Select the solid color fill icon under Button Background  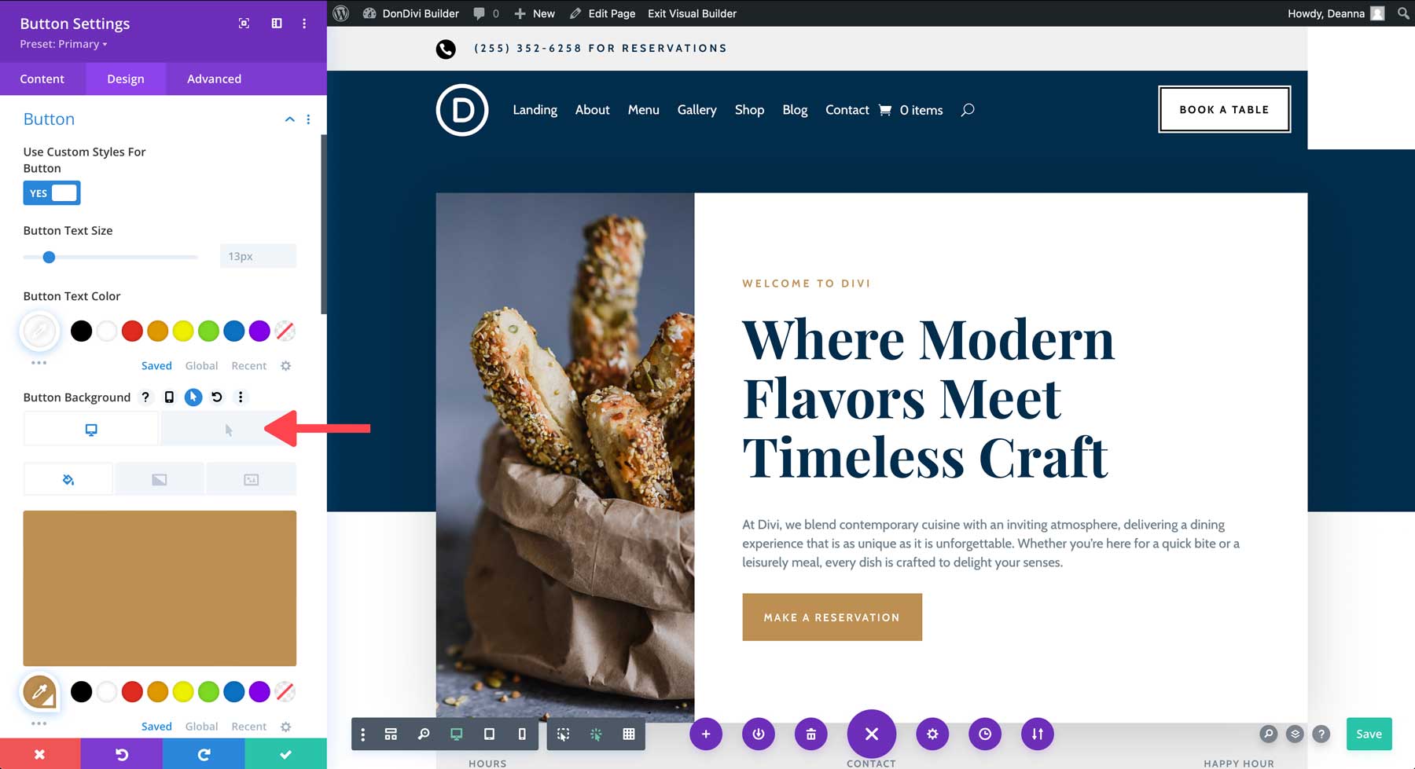click(x=68, y=478)
